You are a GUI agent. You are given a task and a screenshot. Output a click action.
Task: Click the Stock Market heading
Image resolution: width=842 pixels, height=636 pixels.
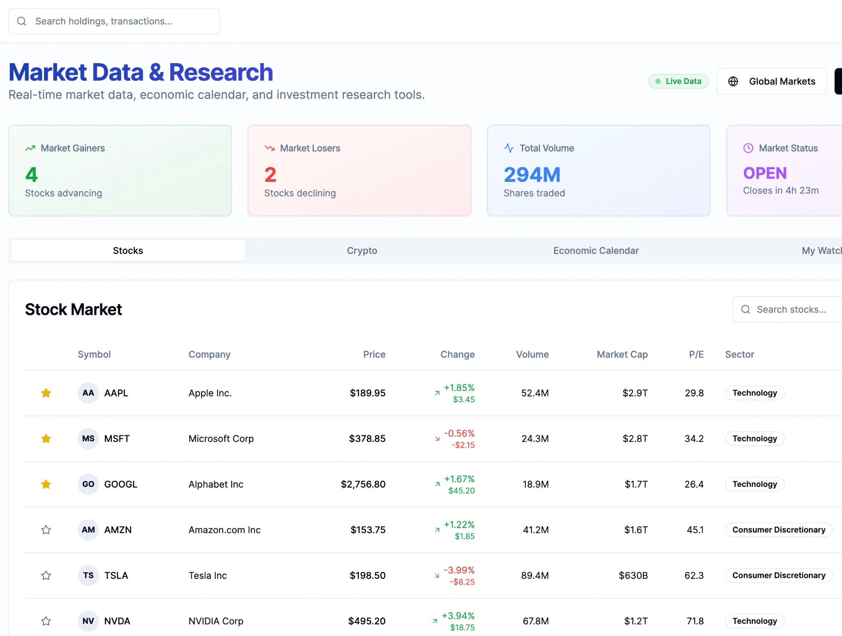73,310
